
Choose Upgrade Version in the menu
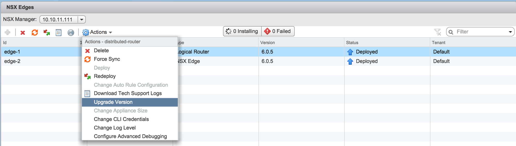point(130,102)
